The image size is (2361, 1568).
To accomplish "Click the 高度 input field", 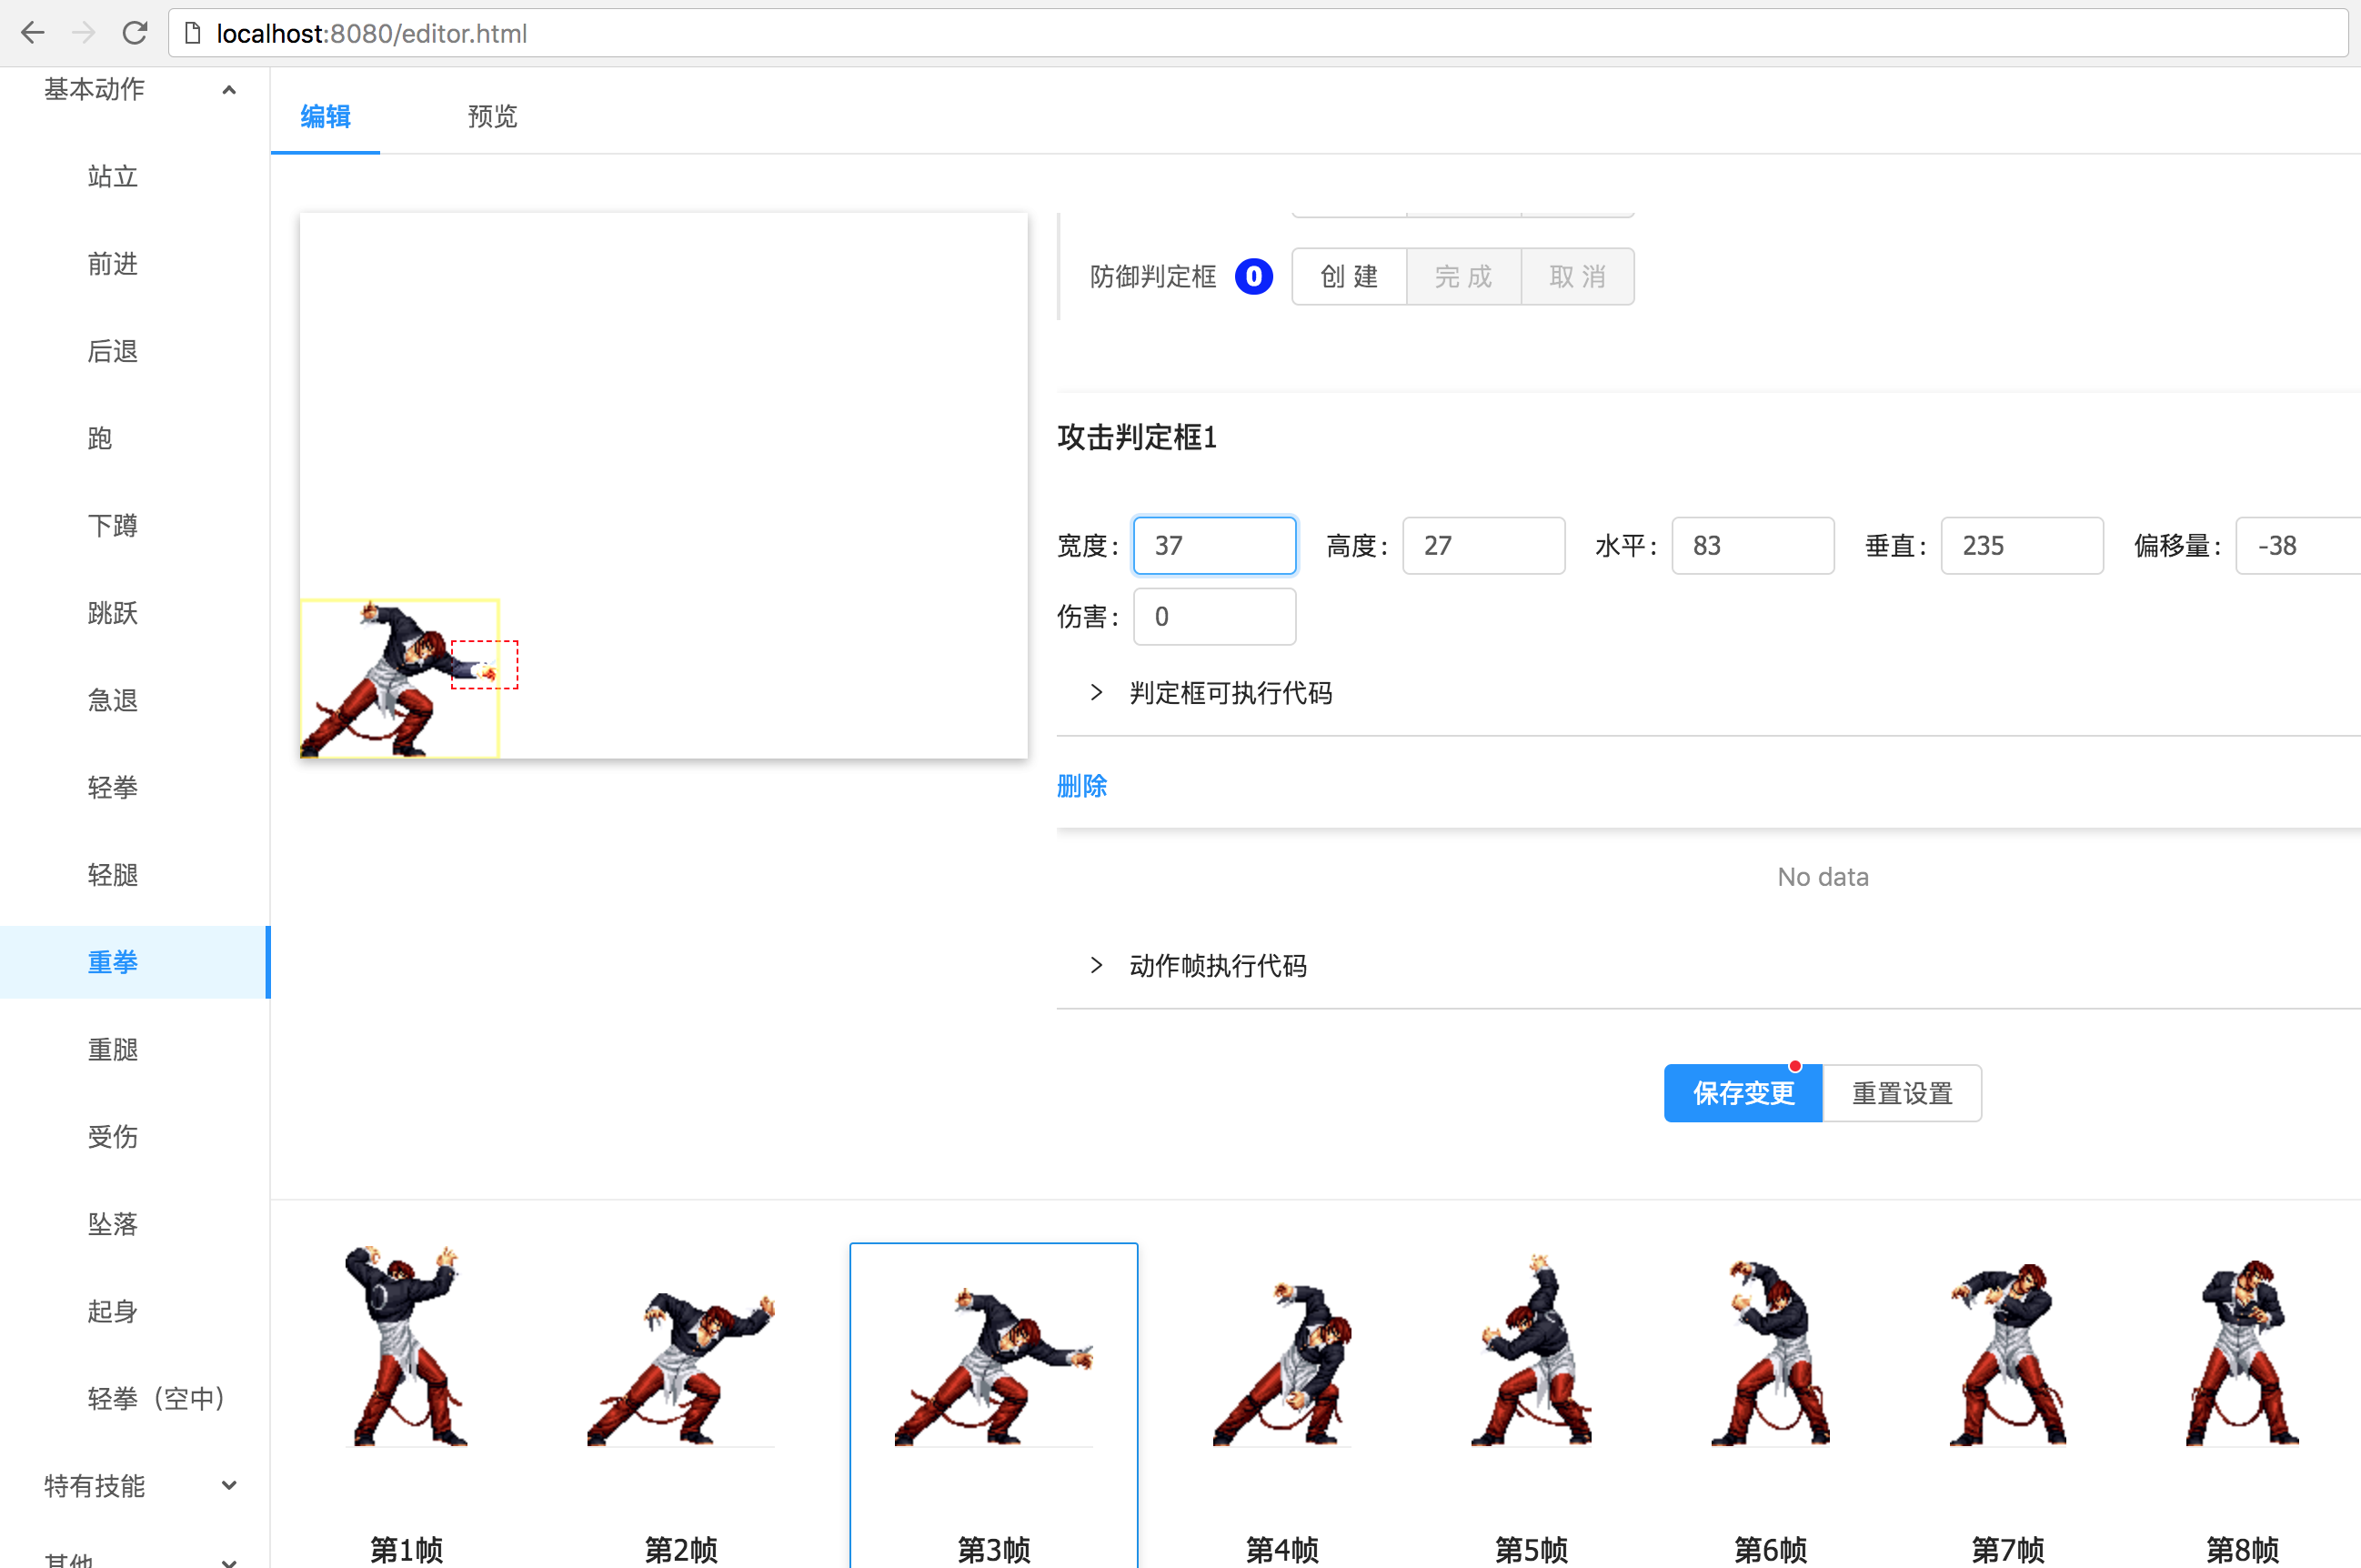I will pos(1483,546).
